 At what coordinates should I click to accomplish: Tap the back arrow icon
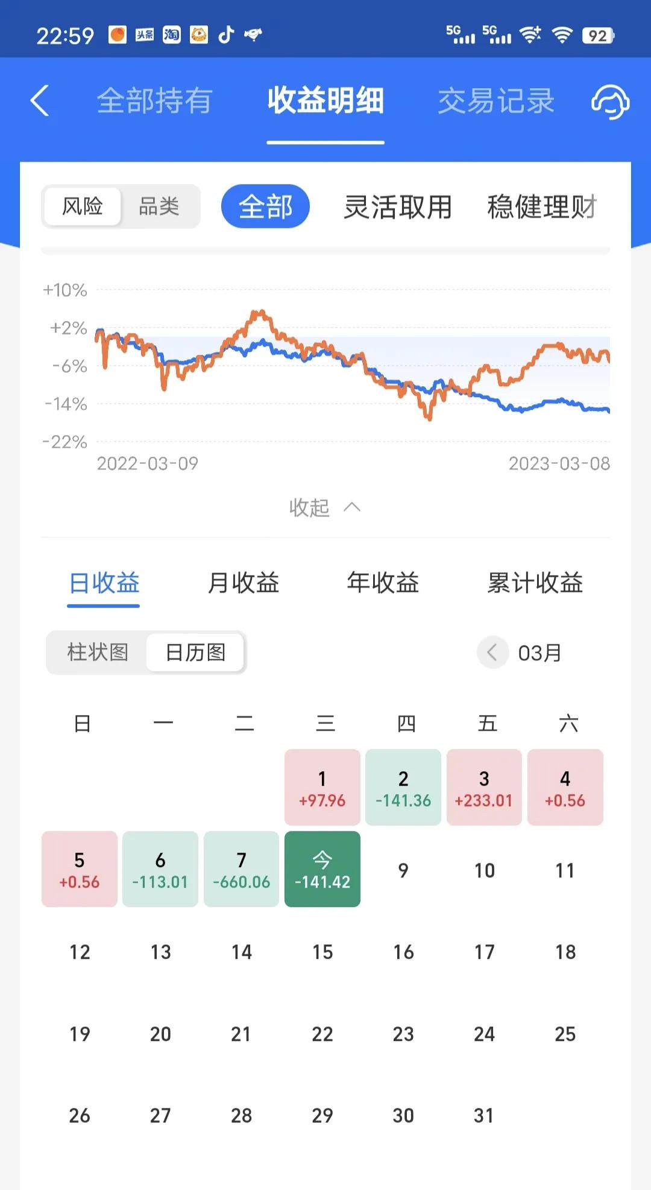[40, 100]
